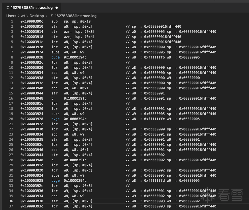249x210 pixels.
Task: Click the file icon in the breadcrumb
Action: [x=52, y=16]
